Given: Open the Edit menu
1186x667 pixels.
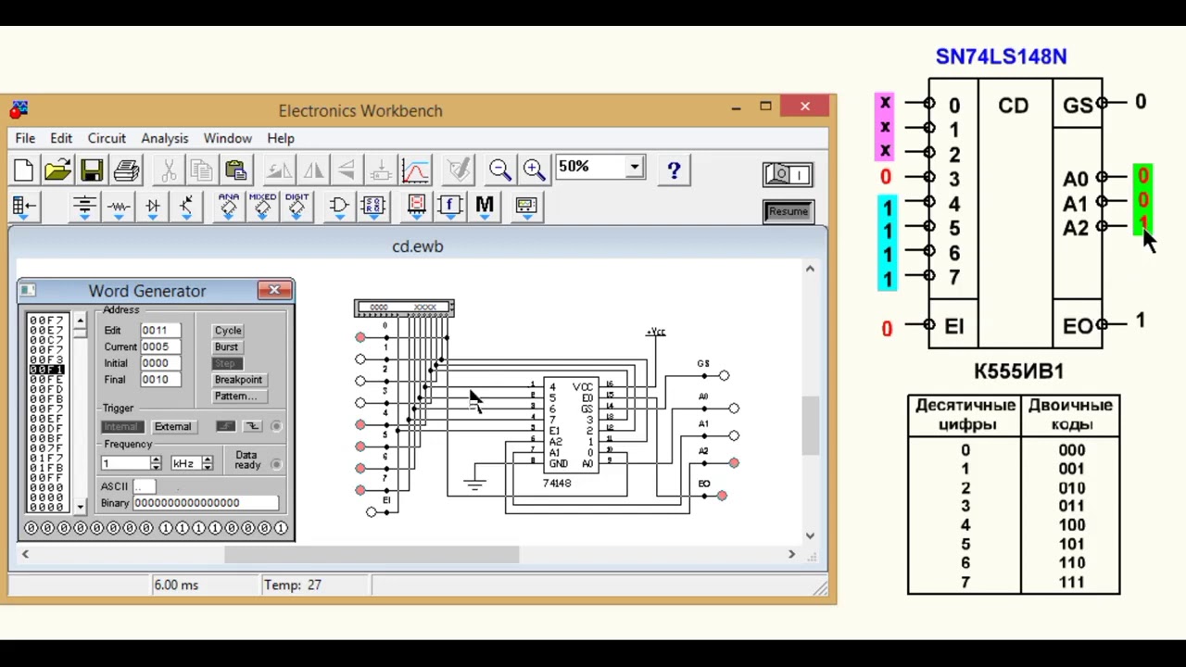Looking at the screenshot, I should tap(61, 138).
